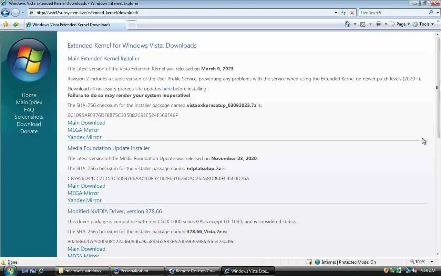This screenshot has height=276, width=441.
Task: Click Yandex Mirror for Media Foundation Update
Action: tap(84, 200)
